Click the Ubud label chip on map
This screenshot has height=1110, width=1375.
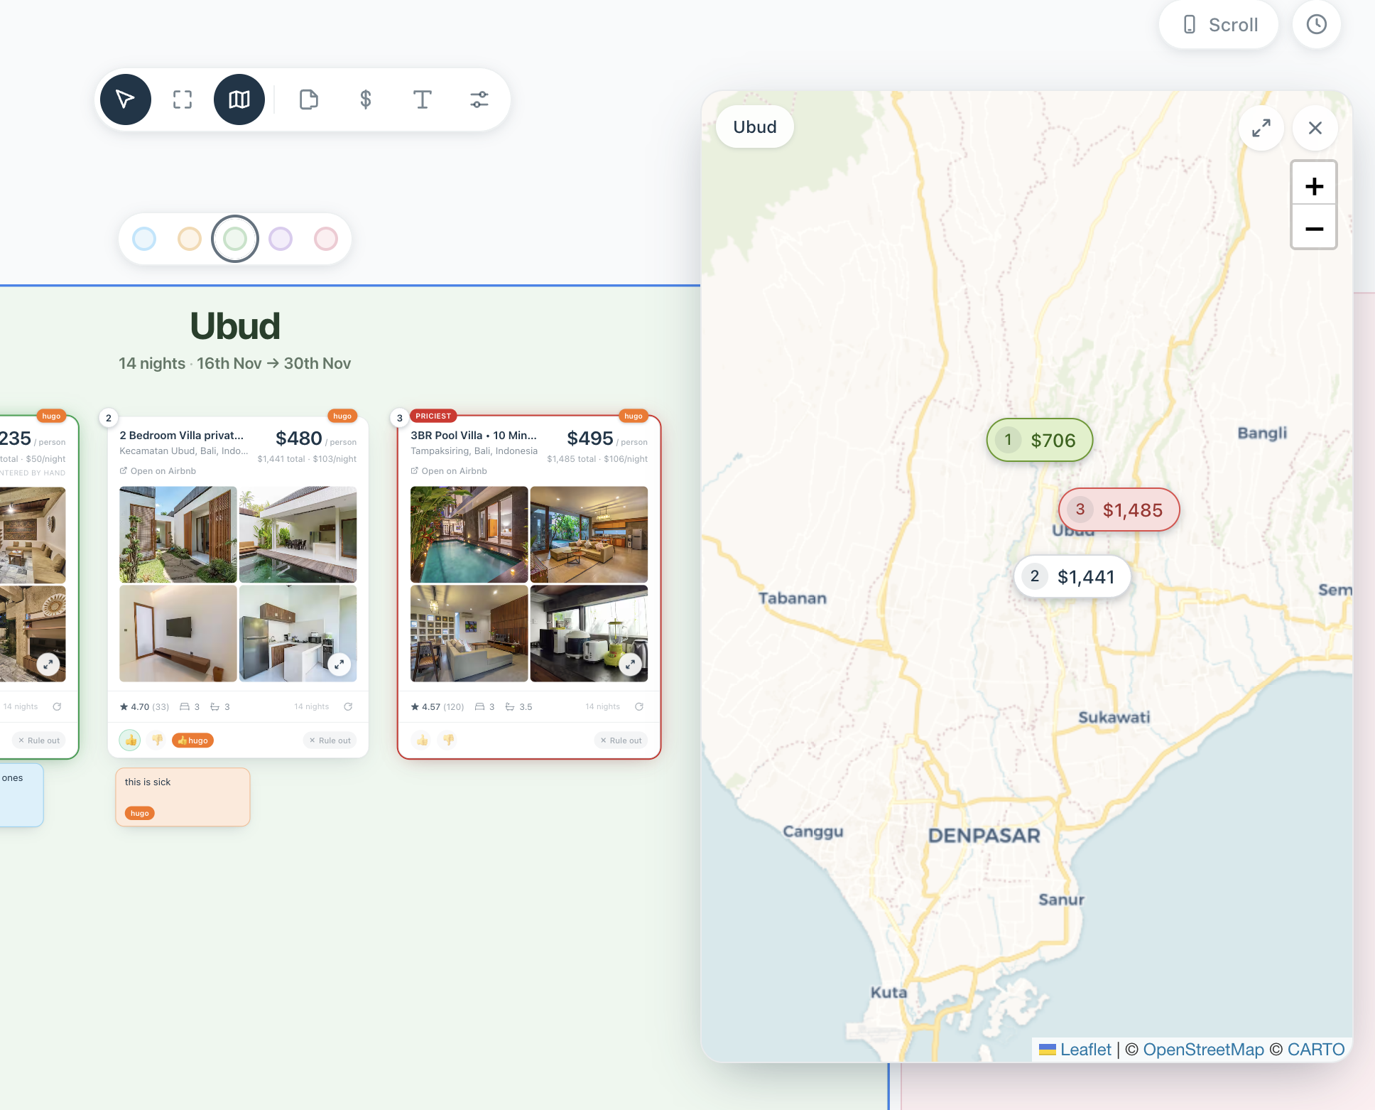tap(755, 127)
